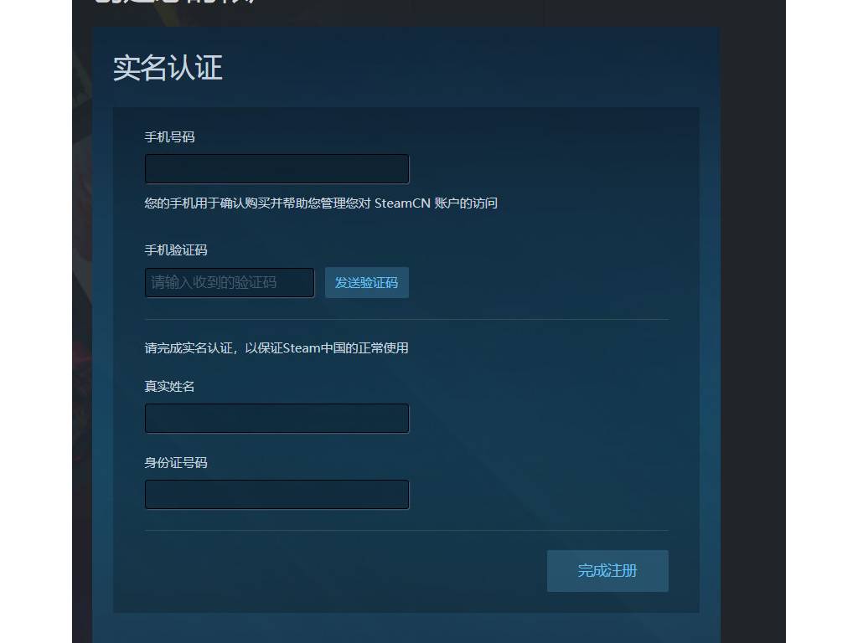The height and width of the screenshot is (643, 858).
Task: Click the 手机号码 phone number input field
Action: pos(277,169)
